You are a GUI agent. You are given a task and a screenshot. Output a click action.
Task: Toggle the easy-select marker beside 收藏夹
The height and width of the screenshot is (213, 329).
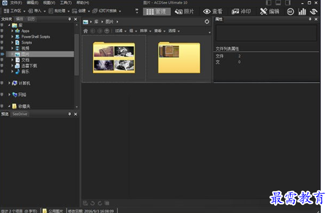(2, 106)
